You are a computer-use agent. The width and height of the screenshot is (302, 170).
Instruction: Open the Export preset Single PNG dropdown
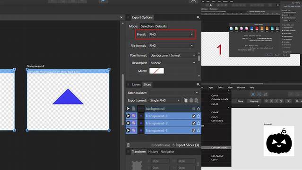pos(165,100)
